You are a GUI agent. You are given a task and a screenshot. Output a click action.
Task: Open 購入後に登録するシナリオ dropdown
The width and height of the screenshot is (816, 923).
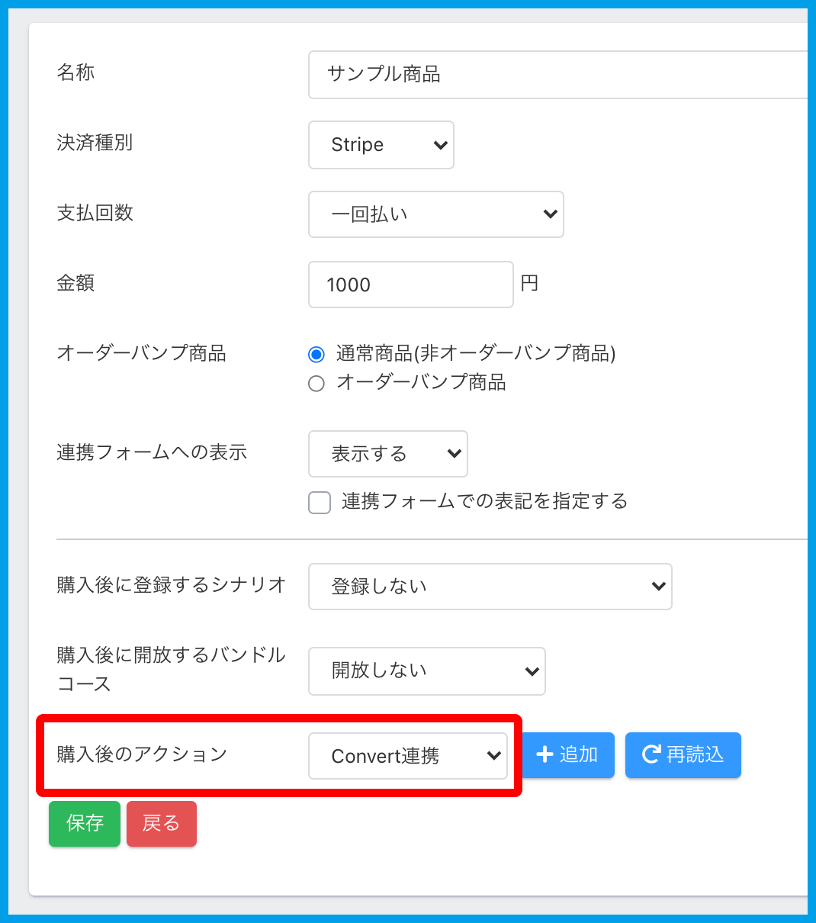point(490,587)
